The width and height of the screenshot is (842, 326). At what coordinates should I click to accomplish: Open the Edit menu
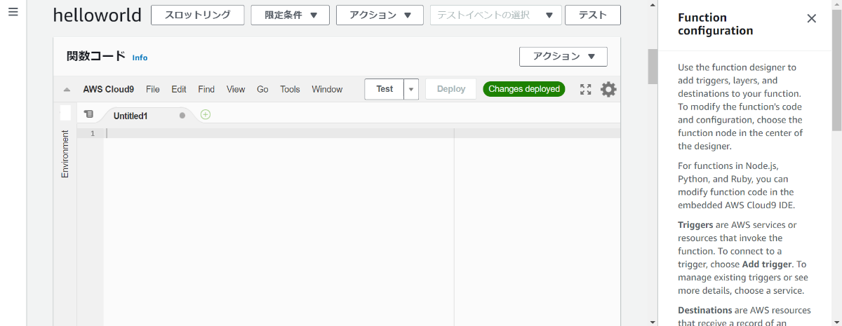tap(179, 89)
